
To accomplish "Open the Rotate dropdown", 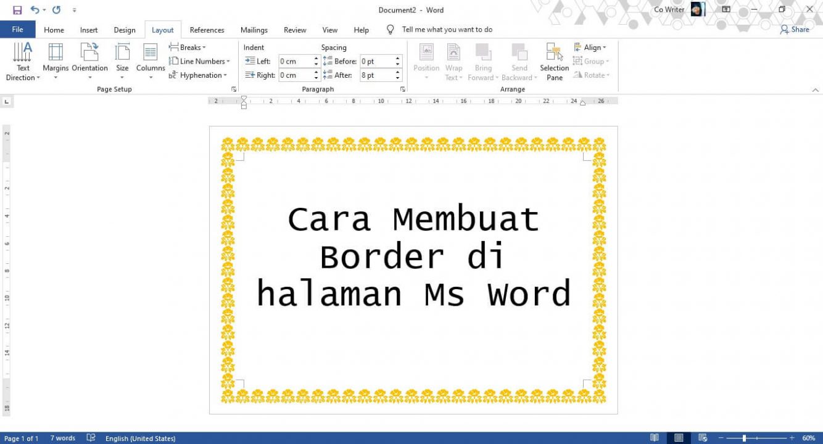I will [592, 75].
